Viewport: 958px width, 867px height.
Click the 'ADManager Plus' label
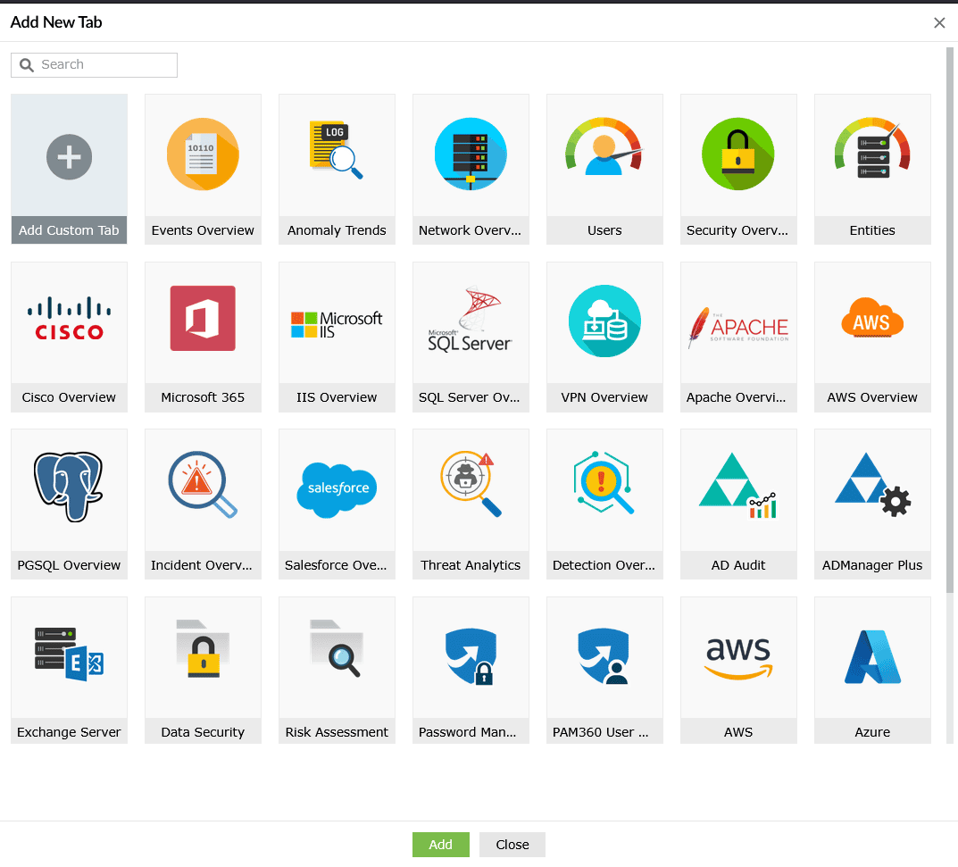click(872, 565)
